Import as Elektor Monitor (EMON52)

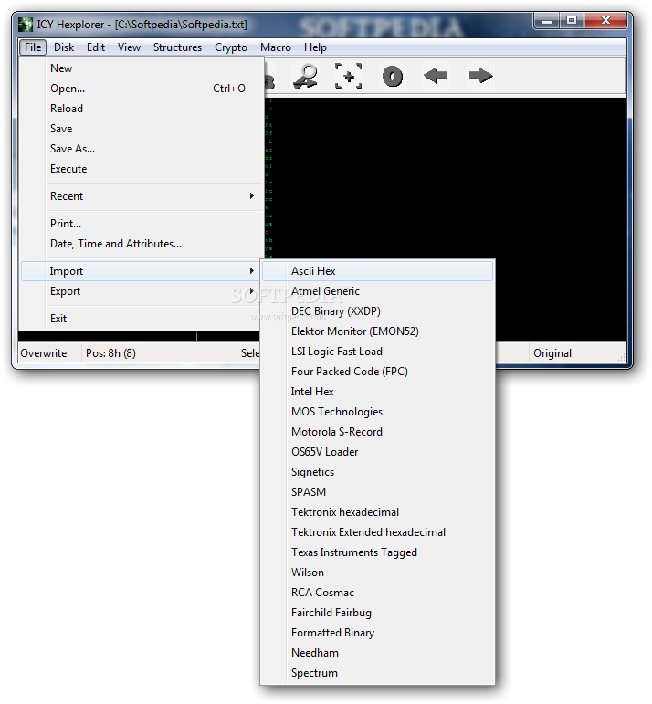coord(378,331)
